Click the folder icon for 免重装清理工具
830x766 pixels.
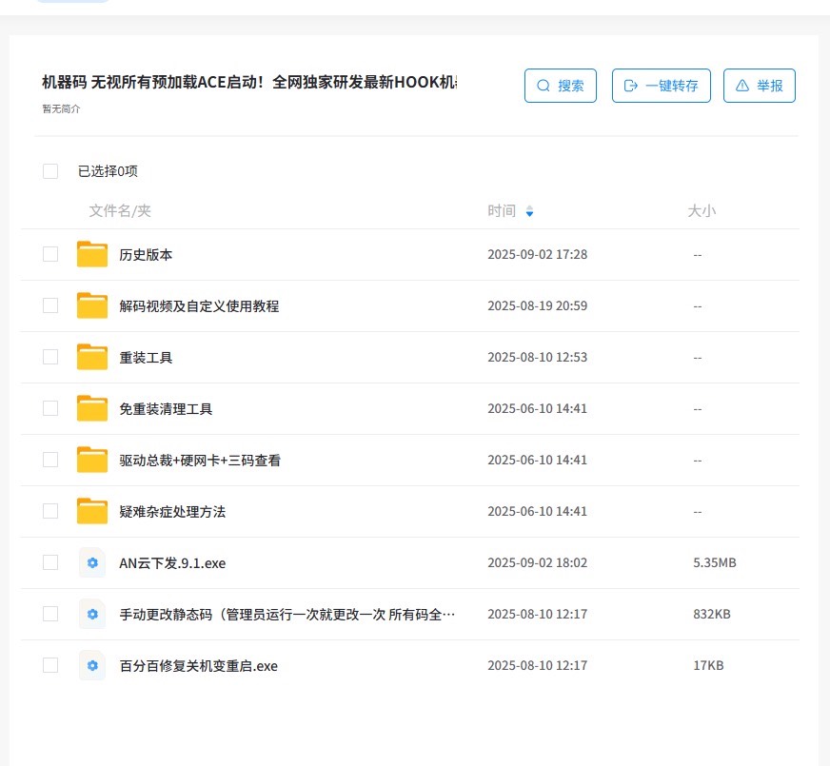[92, 409]
